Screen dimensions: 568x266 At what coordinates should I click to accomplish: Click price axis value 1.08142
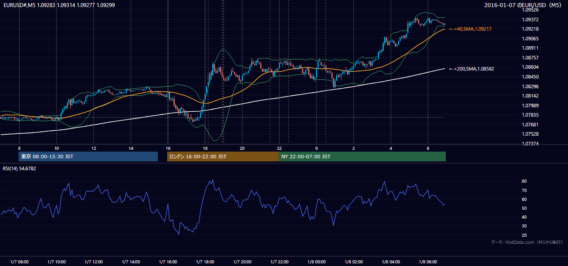[530, 96]
